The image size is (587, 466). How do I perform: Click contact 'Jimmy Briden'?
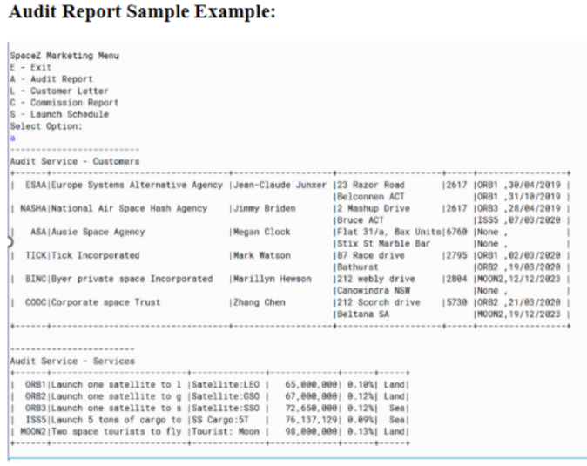point(264,208)
